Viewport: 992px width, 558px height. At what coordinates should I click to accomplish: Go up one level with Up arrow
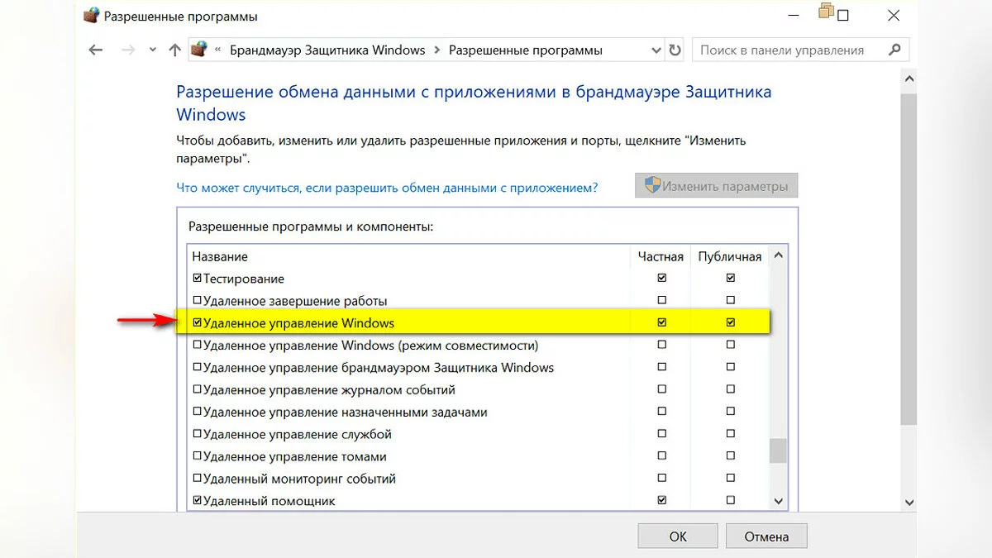tap(174, 50)
